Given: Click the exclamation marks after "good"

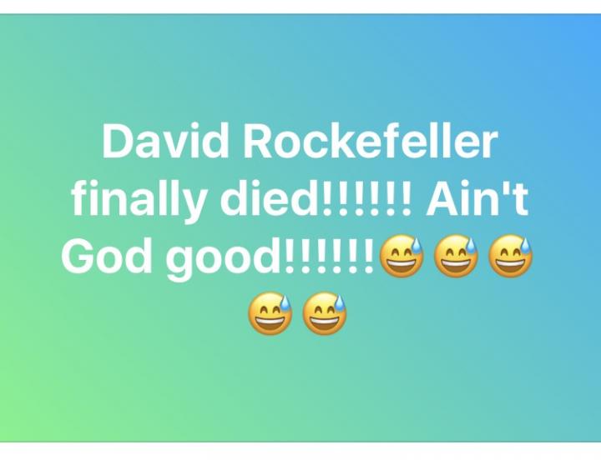Looking at the screenshot, I should click(329, 256).
